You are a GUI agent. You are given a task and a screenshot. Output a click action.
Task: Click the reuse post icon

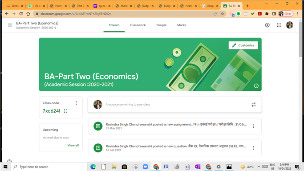click(x=254, y=105)
